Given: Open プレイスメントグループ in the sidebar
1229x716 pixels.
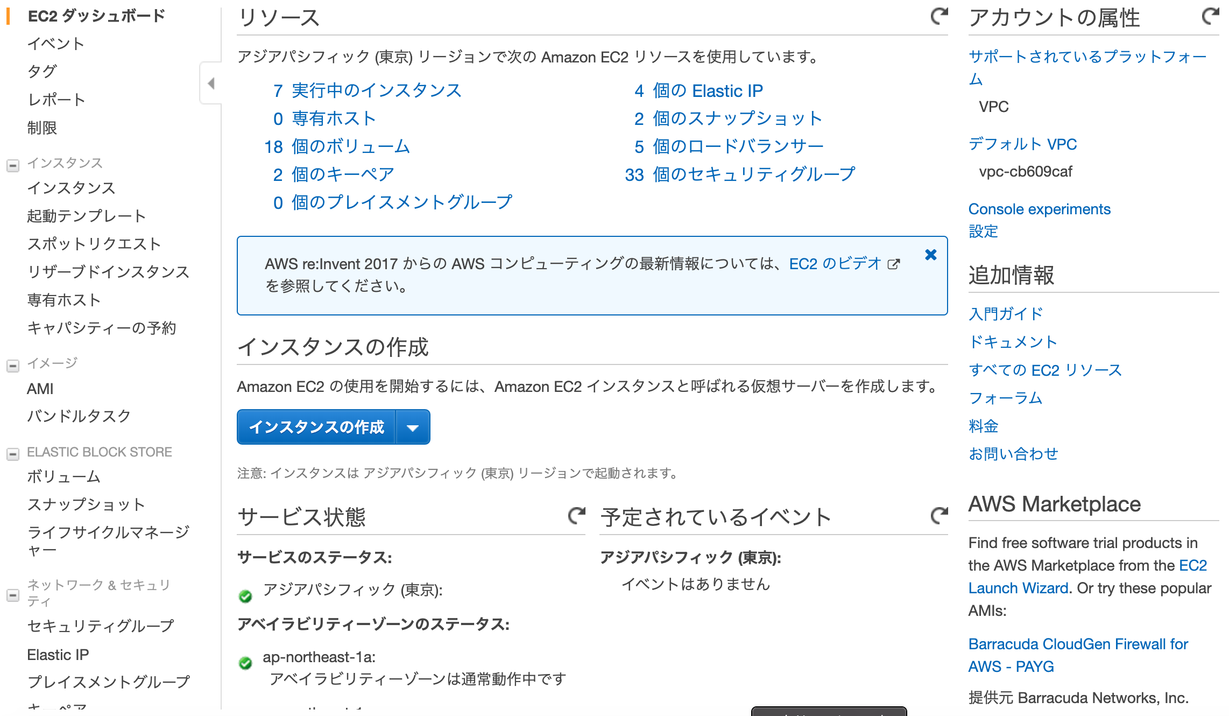Looking at the screenshot, I should [108, 682].
